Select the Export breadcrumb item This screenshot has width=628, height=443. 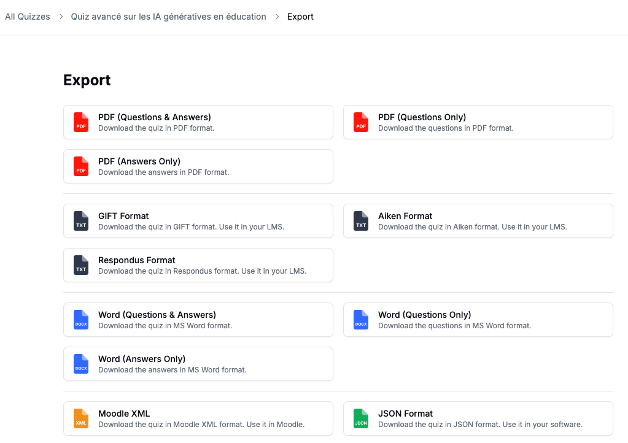click(x=300, y=17)
